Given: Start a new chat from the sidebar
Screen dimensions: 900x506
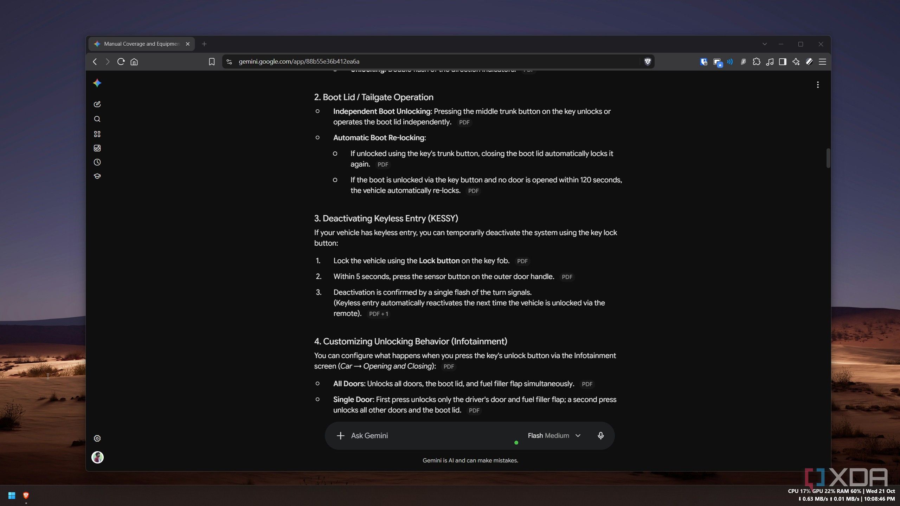Looking at the screenshot, I should (x=97, y=104).
